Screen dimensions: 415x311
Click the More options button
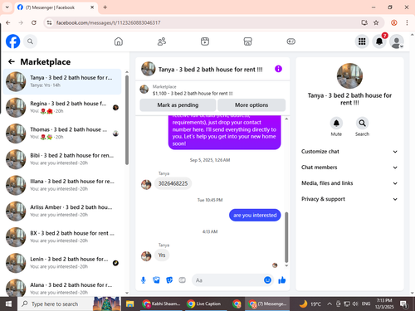pyautogui.click(x=251, y=105)
